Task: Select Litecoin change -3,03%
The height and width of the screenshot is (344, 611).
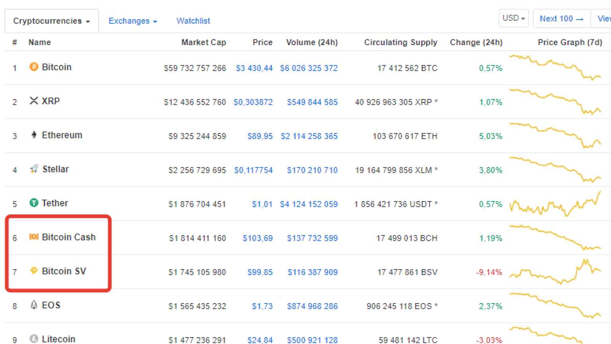Action: (489, 340)
